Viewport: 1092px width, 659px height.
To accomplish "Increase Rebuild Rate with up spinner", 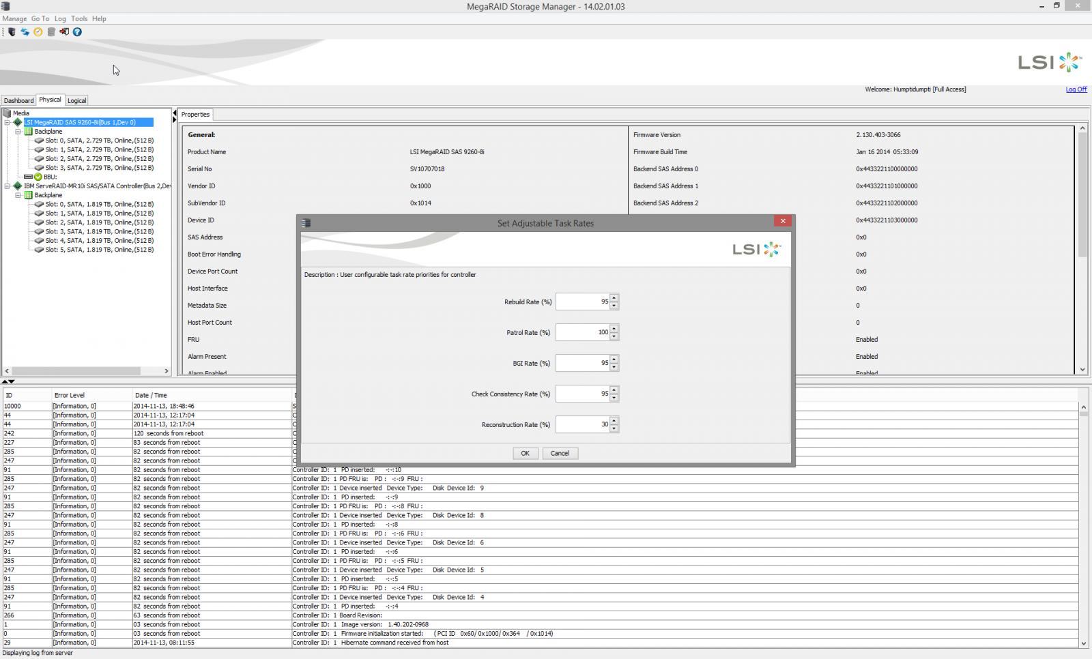I will (x=614, y=298).
